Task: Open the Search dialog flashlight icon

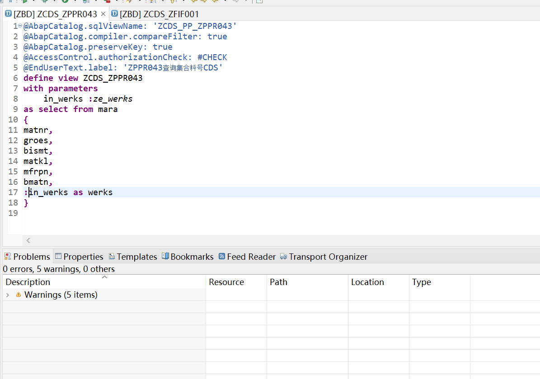Action: [128, 3]
